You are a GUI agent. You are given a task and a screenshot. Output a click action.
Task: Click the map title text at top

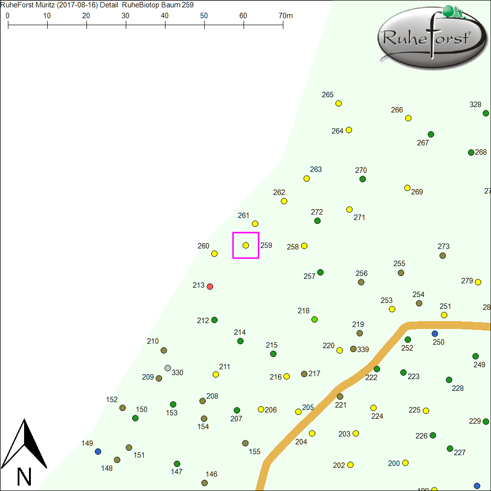(x=97, y=5)
